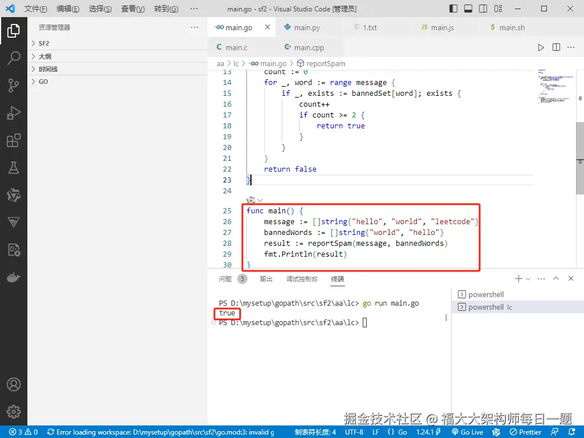This screenshot has width=584, height=438.
Task: Open the 选择(S) menu
Action: (x=100, y=9)
